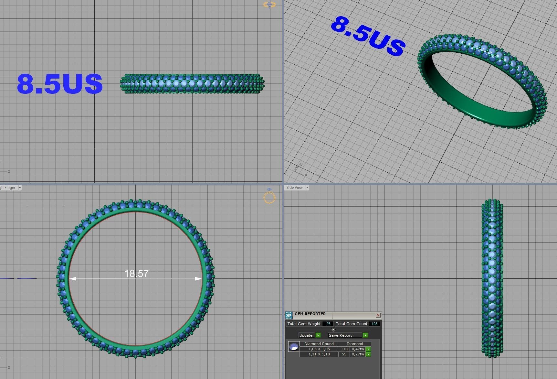The image size is (557, 379).
Task: Close the Gem Reporter panel
Action: coord(378,315)
